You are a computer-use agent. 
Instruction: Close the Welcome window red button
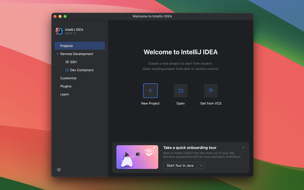tap(55, 16)
